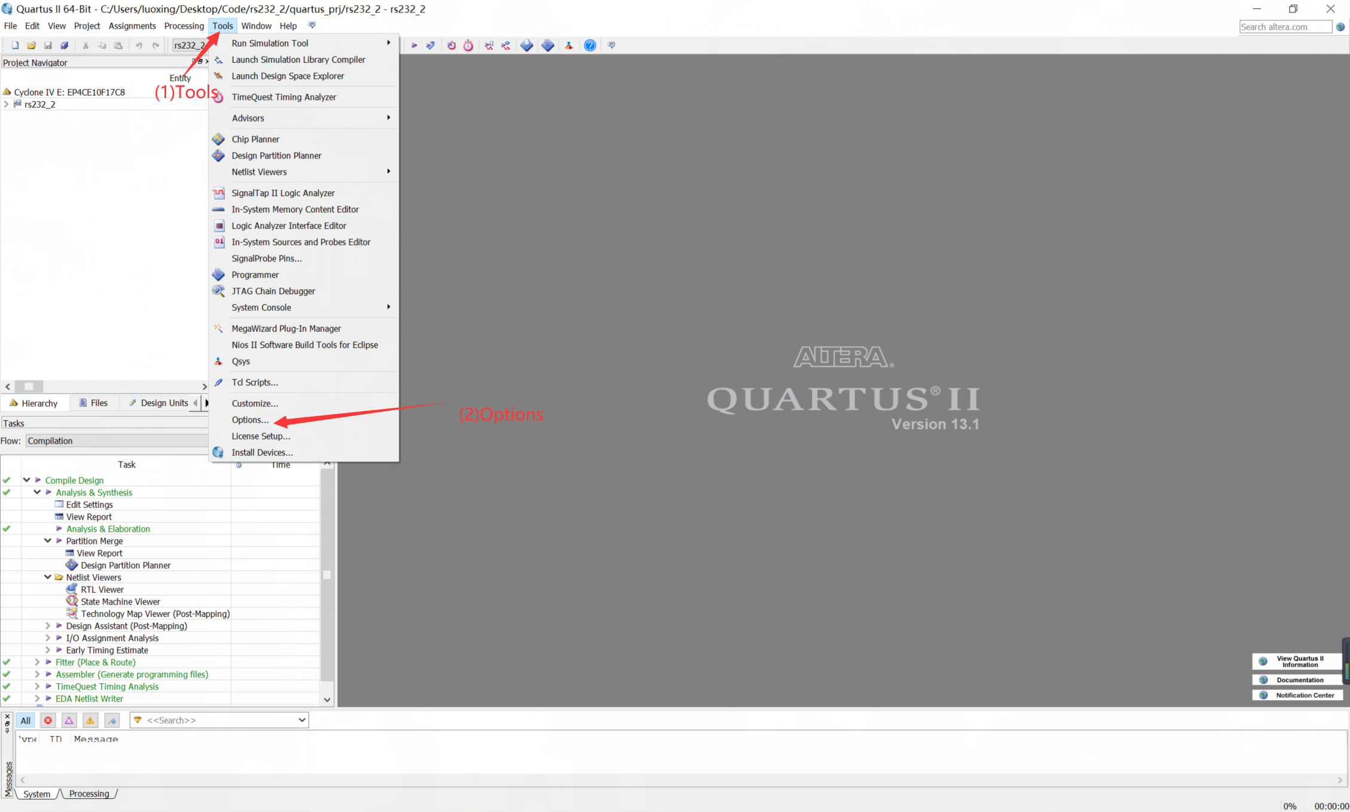Open the Window menu
This screenshot has height=812, width=1350.
pos(256,26)
